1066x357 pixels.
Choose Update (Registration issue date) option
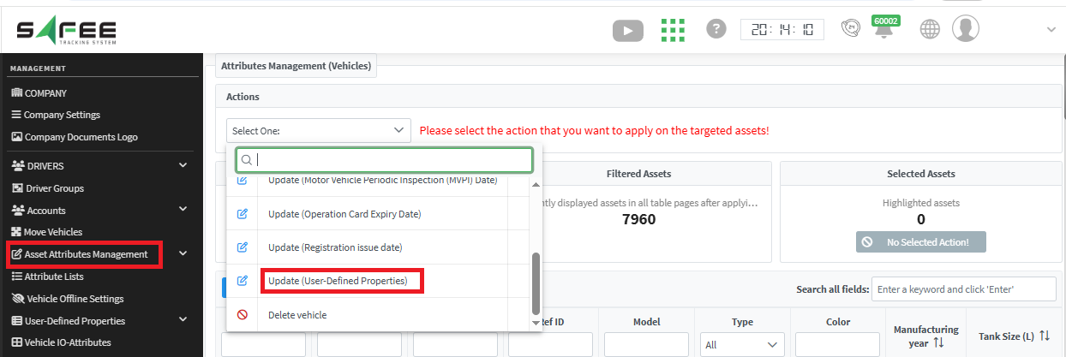point(335,247)
